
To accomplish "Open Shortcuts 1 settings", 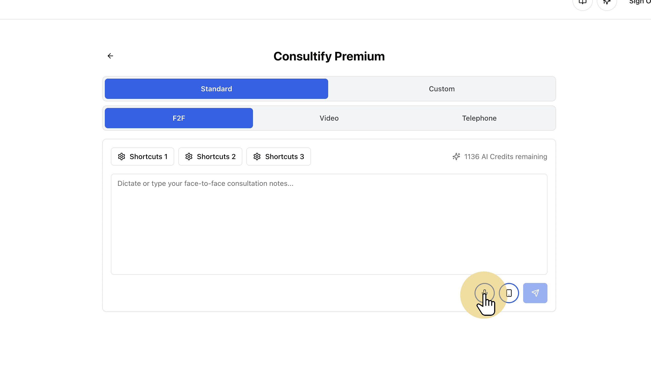I will point(143,157).
